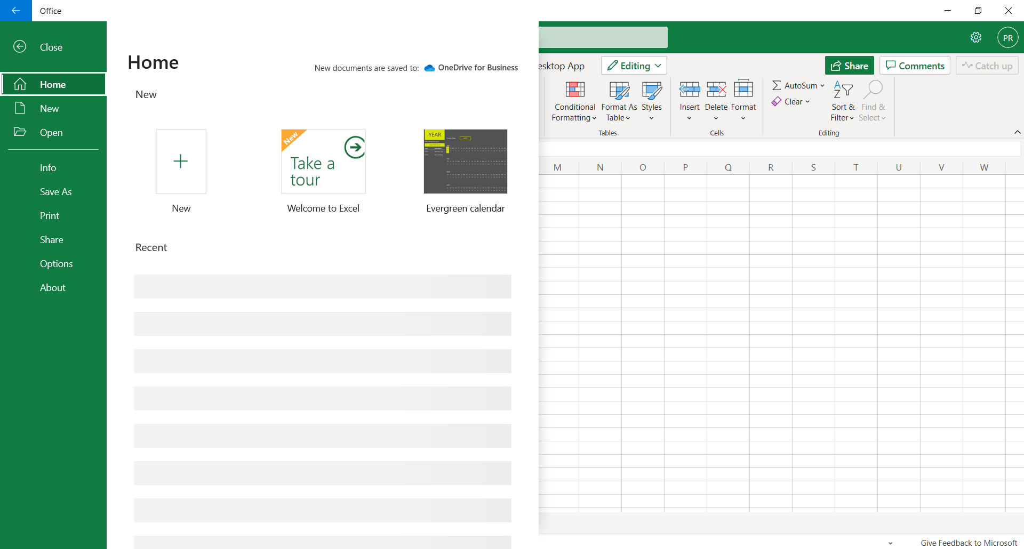Click the back arrow in the title bar

point(15,11)
